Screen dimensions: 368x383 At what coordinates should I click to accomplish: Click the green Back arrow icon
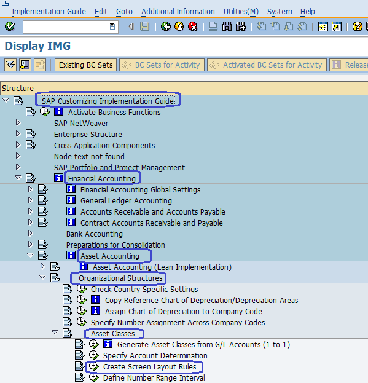(x=166, y=26)
